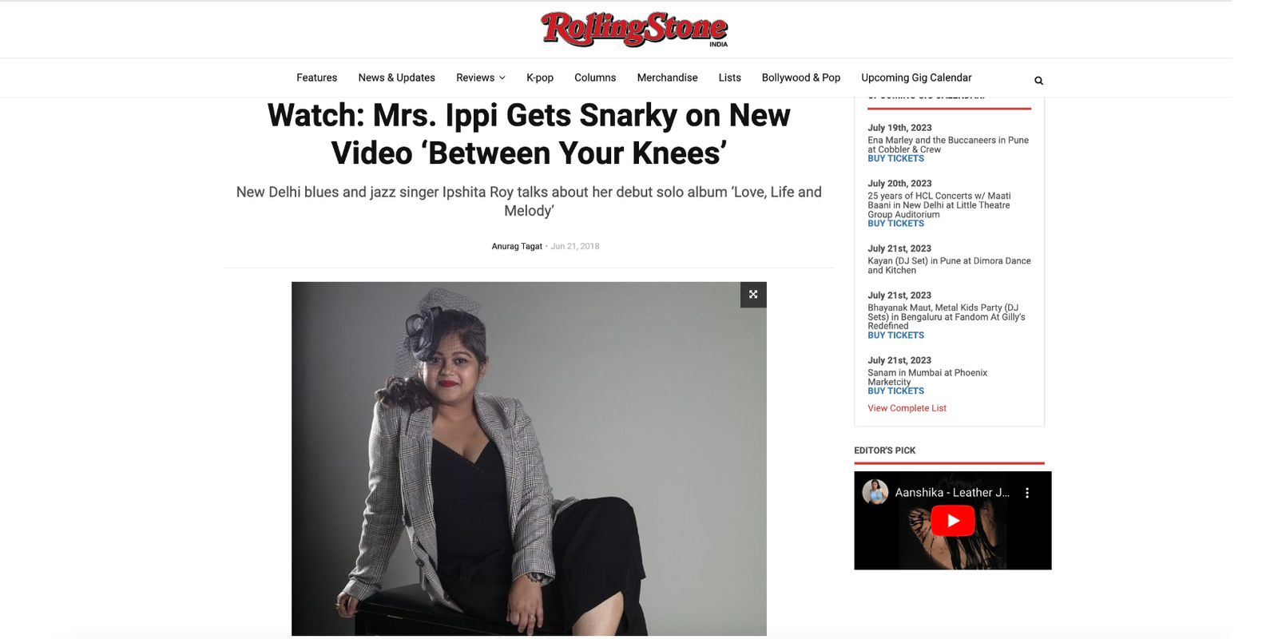1278x639 pixels.
Task: Visit the Merchandise page
Action: tap(667, 77)
